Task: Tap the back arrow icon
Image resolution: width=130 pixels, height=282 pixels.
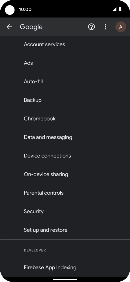Action: click(x=9, y=27)
